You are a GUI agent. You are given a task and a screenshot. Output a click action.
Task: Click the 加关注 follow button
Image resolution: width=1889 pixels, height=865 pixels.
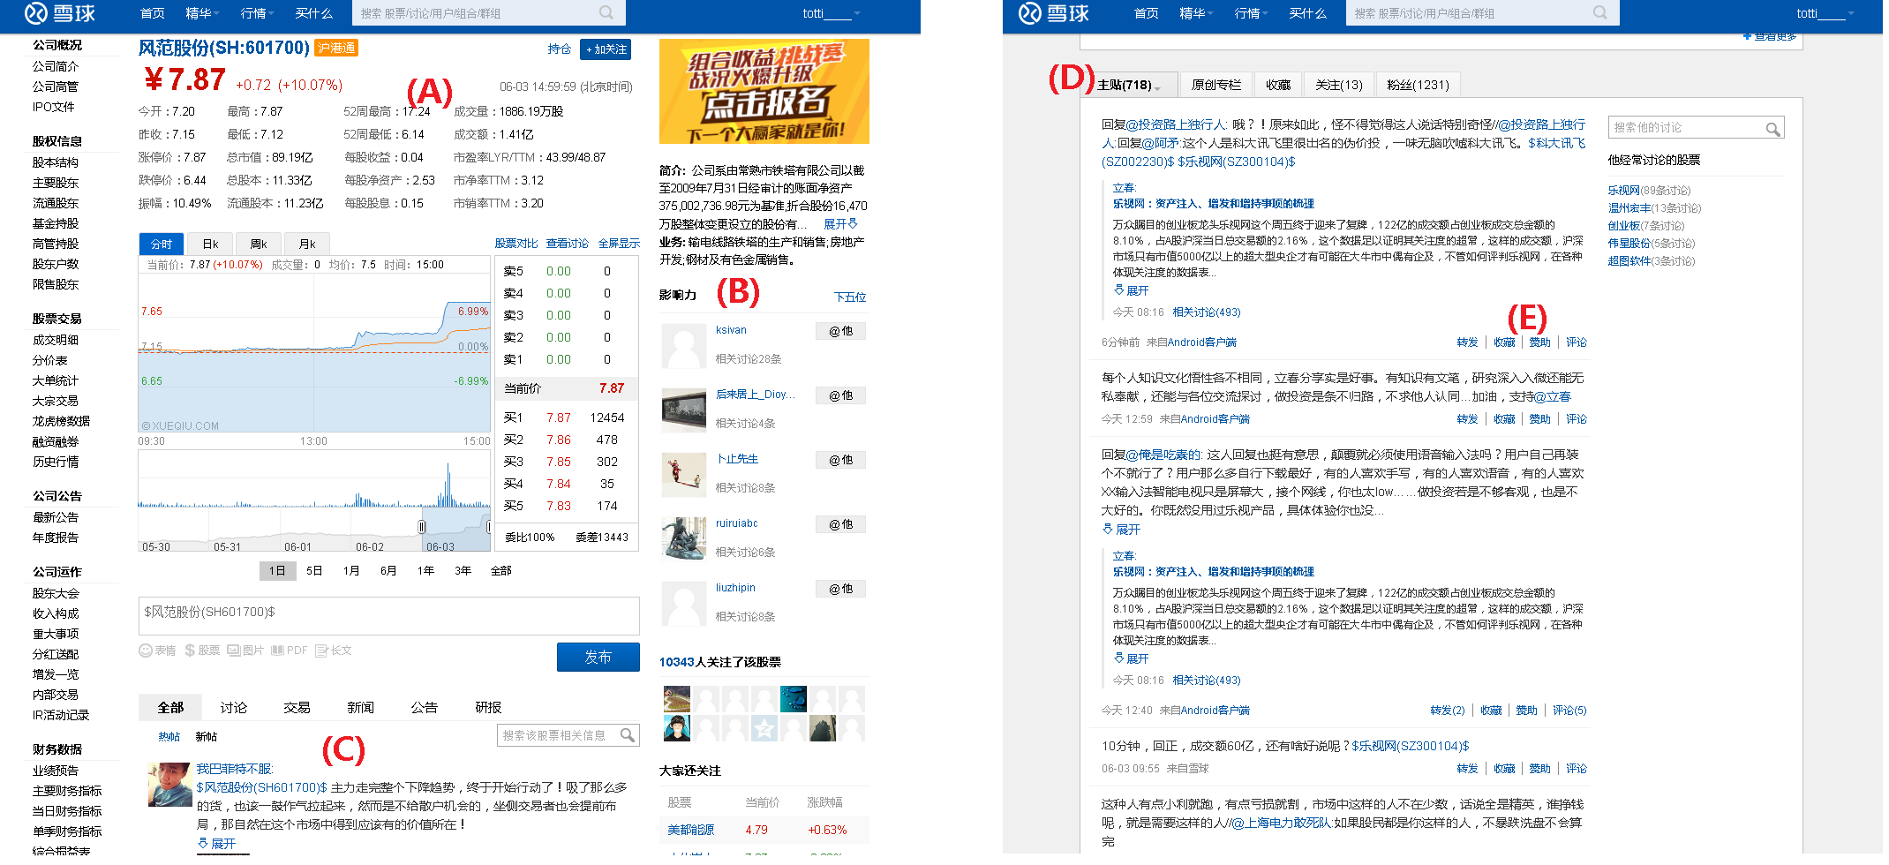coord(606,49)
